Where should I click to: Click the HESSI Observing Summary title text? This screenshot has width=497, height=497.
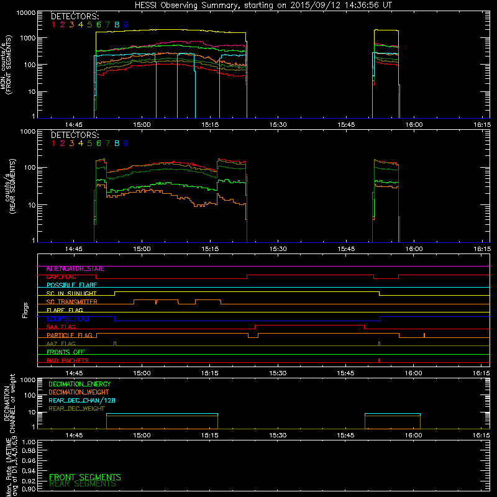click(x=263, y=6)
